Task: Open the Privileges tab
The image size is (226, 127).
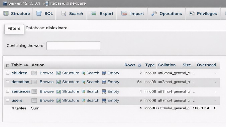Action: (x=203, y=14)
